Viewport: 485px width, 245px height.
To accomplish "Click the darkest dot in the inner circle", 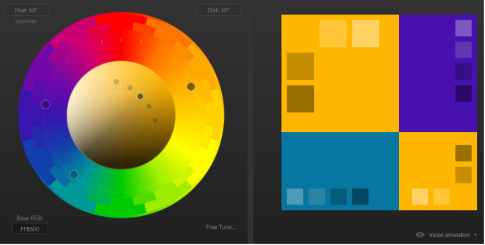I will pyautogui.click(x=140, y=96).
